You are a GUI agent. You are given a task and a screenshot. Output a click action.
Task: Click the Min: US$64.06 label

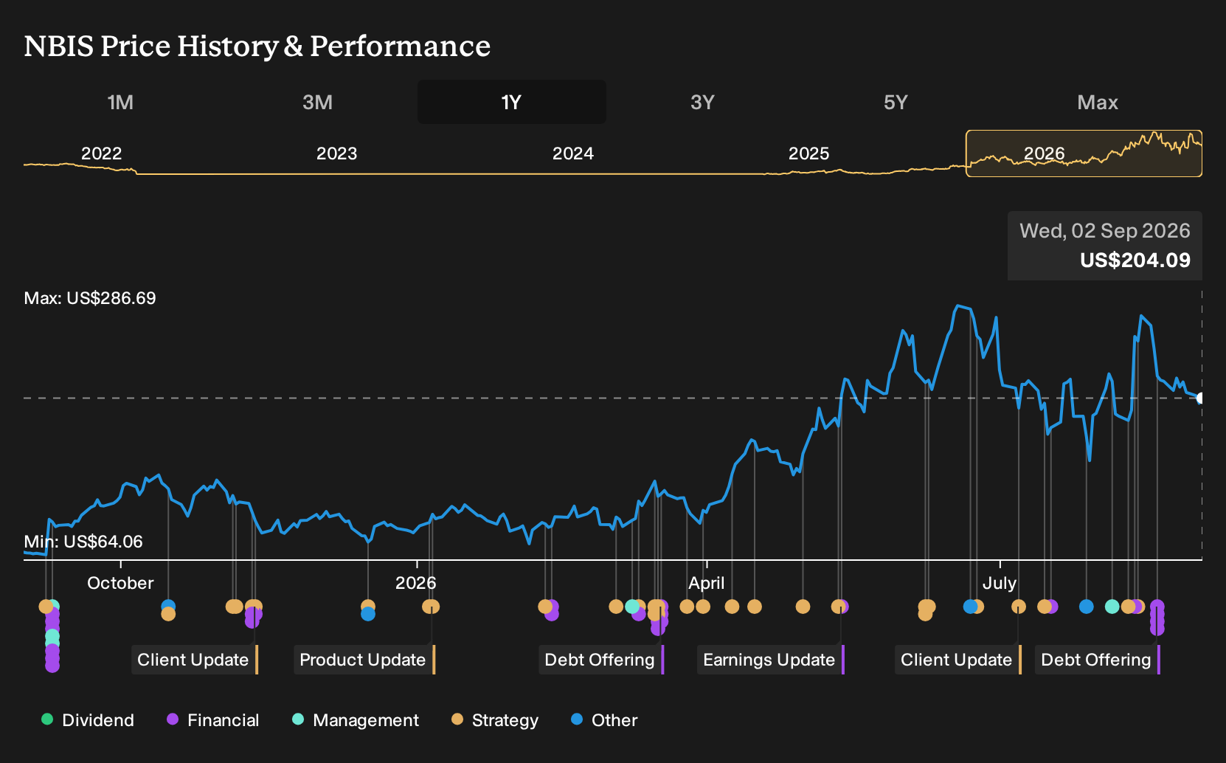click(x=83, y=542)
